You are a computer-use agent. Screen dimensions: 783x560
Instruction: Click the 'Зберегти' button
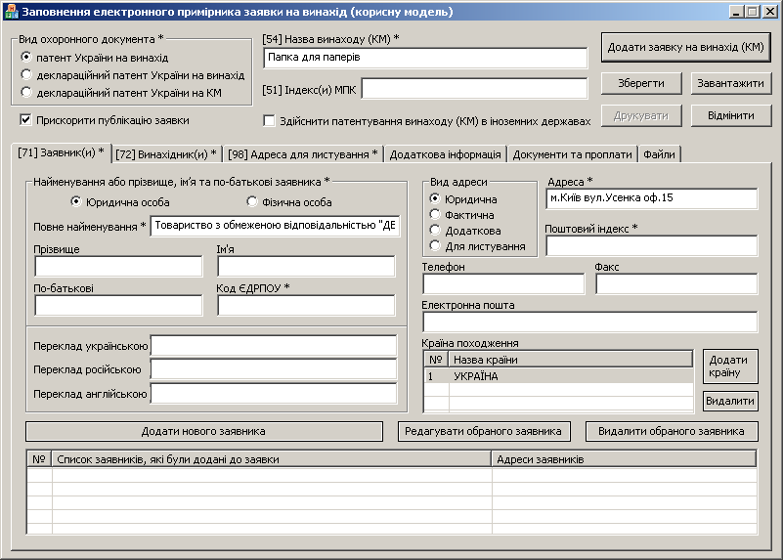[641, 83]
